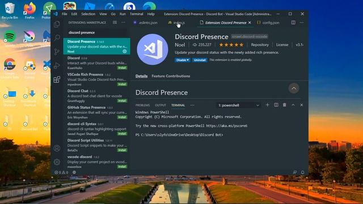Install the Discord extension by KuanHulio

pos(122,68)
